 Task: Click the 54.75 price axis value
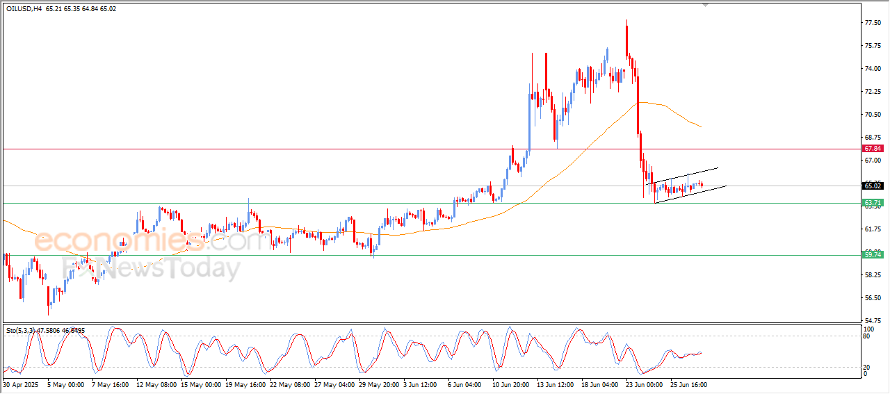tap(873, 321)
